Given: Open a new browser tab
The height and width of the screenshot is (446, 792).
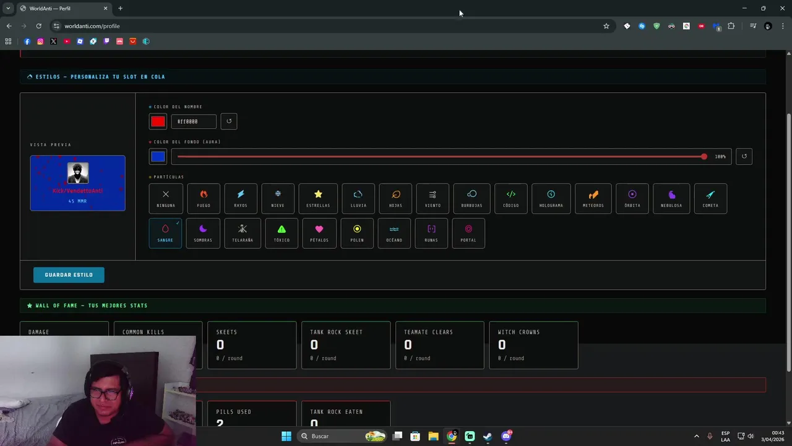Looking at the screenshot, I should coord(120,9).
